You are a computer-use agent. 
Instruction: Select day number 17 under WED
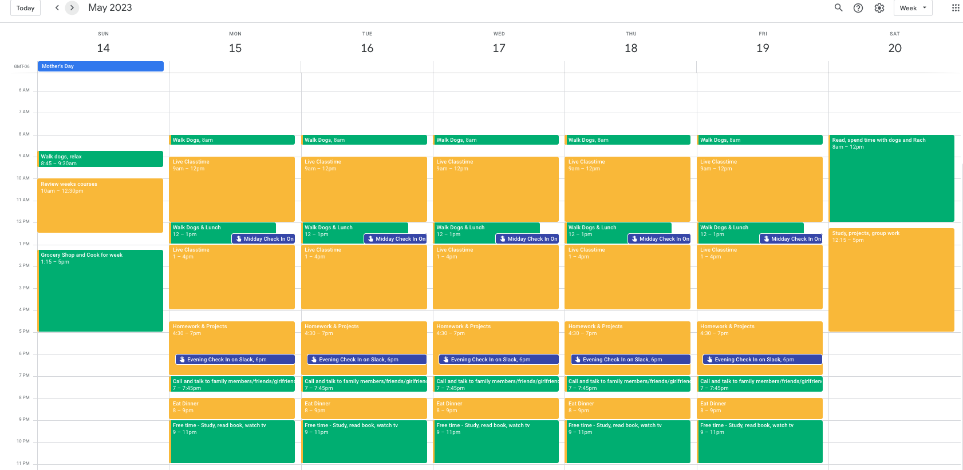[499, 48]
